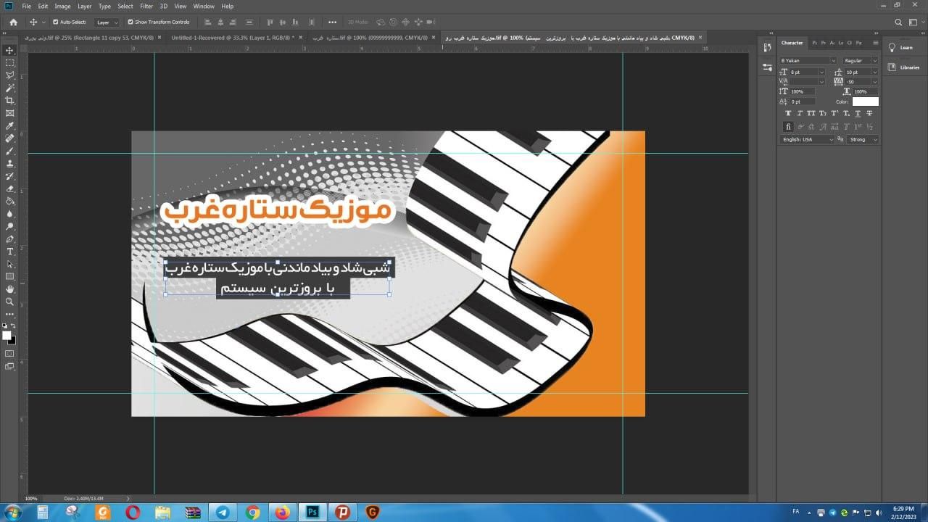
Task: Open the kerning dropdown
Action: pyautogui.click(x=807, y=81)
